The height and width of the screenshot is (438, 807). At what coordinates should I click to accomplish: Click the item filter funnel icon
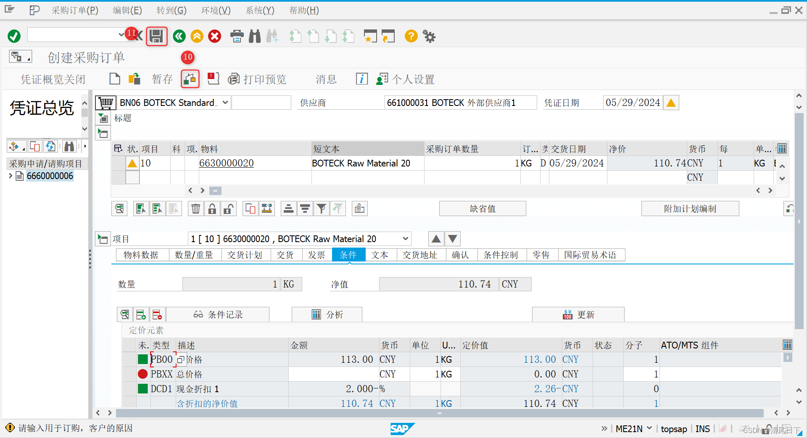point(322,208)
